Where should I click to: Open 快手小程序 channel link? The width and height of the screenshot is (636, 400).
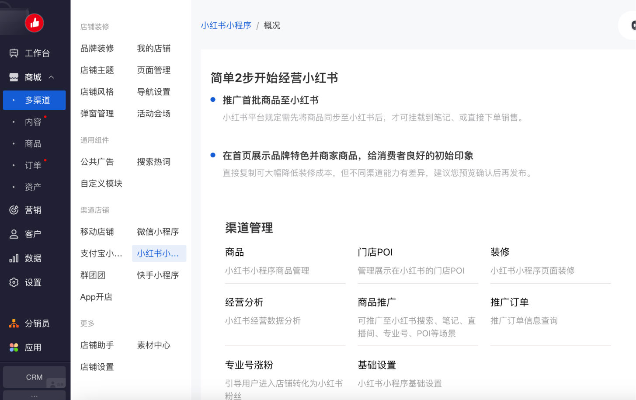coord(158,275)
